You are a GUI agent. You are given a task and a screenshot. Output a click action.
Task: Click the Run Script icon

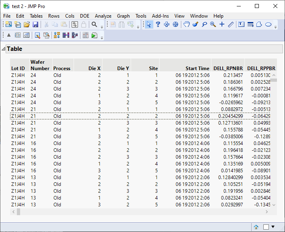(94, 35)
